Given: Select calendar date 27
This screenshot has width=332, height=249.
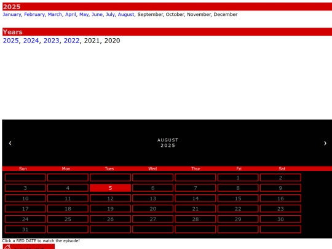Looking at the screenshot, I should (153, 219).
